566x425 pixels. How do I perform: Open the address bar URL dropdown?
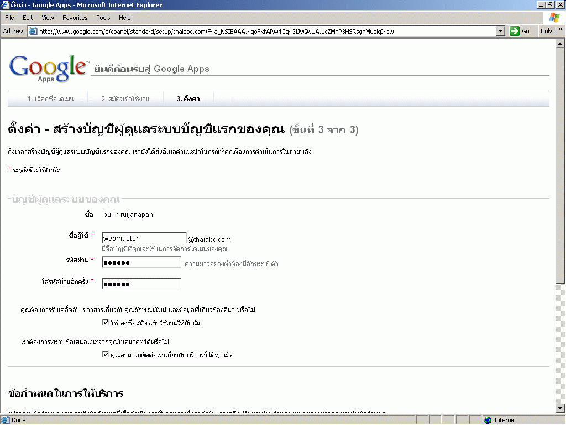501,31
